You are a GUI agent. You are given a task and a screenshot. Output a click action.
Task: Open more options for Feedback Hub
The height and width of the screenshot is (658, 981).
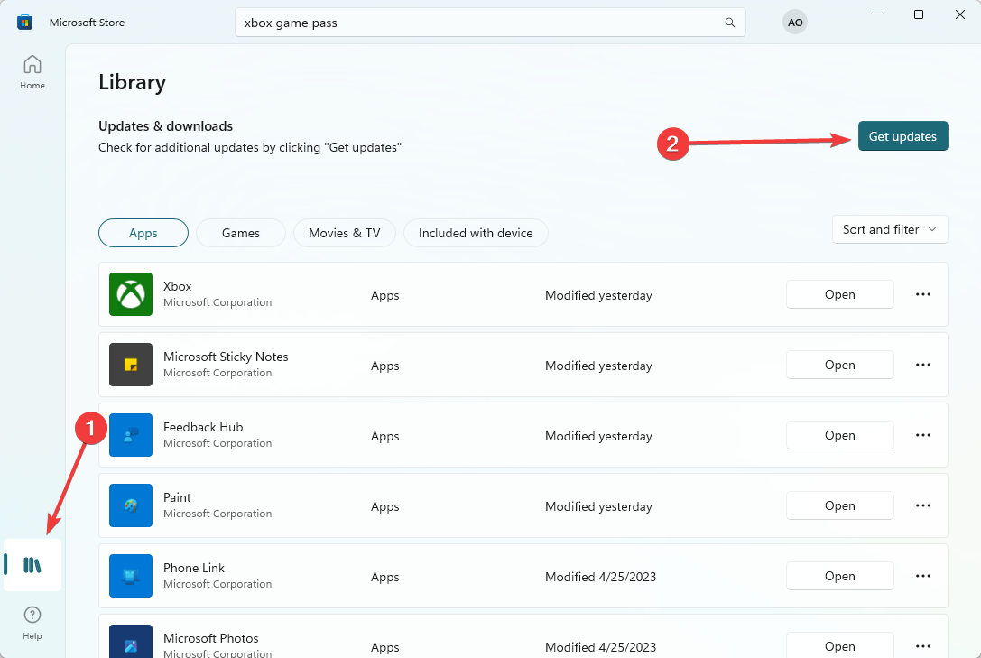click(x=923, y=435)
